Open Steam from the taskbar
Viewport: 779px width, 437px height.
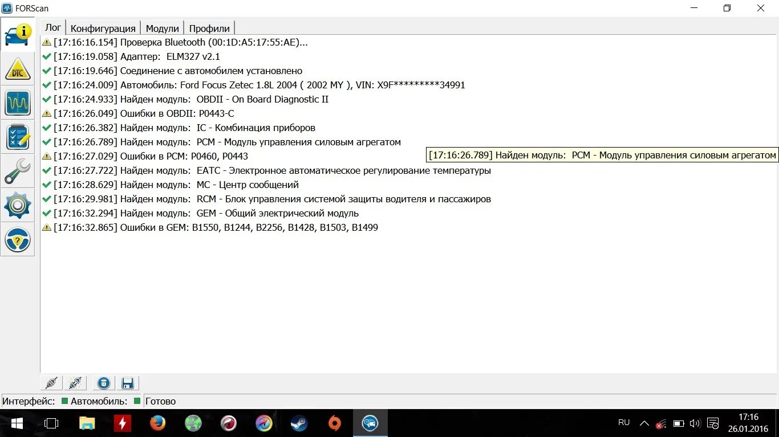coord(299,423)
